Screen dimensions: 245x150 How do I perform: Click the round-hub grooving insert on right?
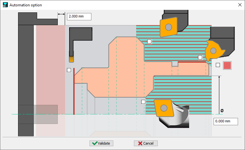[213, 51]
